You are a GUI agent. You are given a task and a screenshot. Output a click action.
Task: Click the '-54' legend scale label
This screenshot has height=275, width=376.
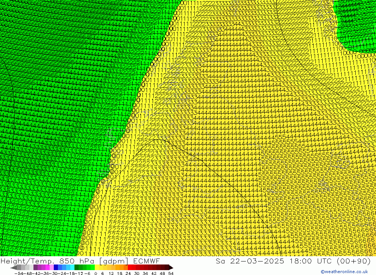pos(19,273)
